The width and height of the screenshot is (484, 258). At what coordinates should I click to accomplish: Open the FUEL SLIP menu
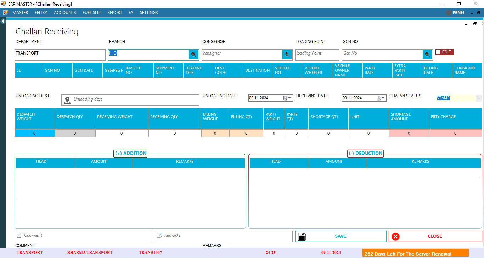point(91,13)
